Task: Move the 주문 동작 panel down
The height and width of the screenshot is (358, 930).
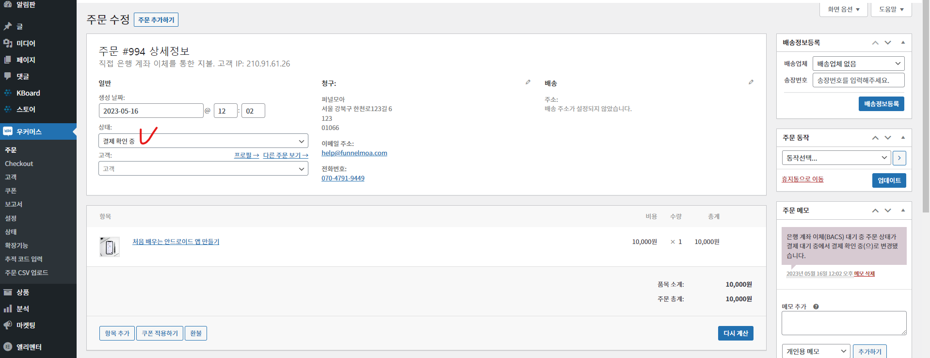Action: click(888, 138)
